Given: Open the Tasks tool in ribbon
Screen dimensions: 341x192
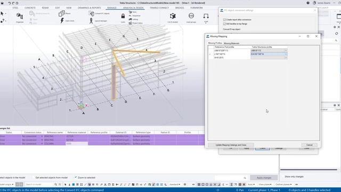Looking at the screenshot, I should tap(133, 12).
